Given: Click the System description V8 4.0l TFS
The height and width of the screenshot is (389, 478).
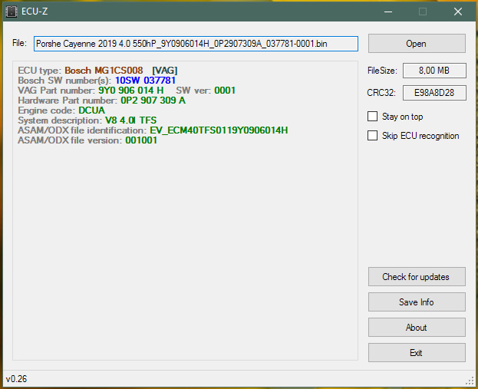Looking at the screenshot, I should [x=130, y=120].
